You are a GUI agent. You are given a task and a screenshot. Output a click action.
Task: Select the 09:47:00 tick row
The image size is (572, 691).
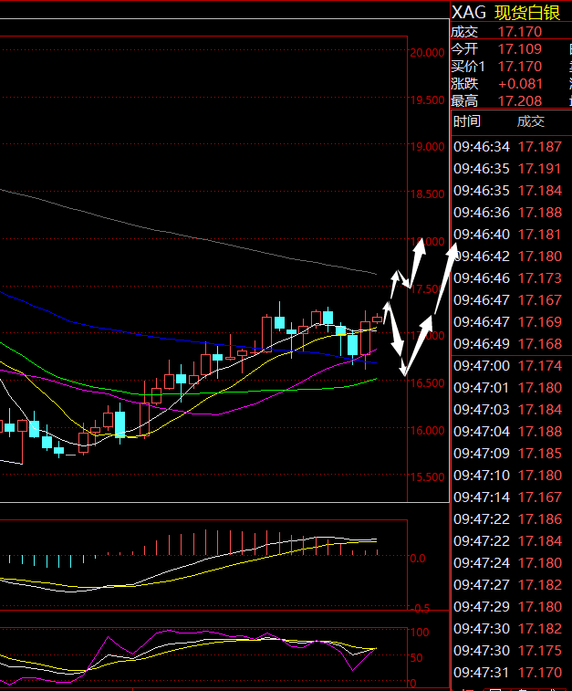[x=508, y=366]
